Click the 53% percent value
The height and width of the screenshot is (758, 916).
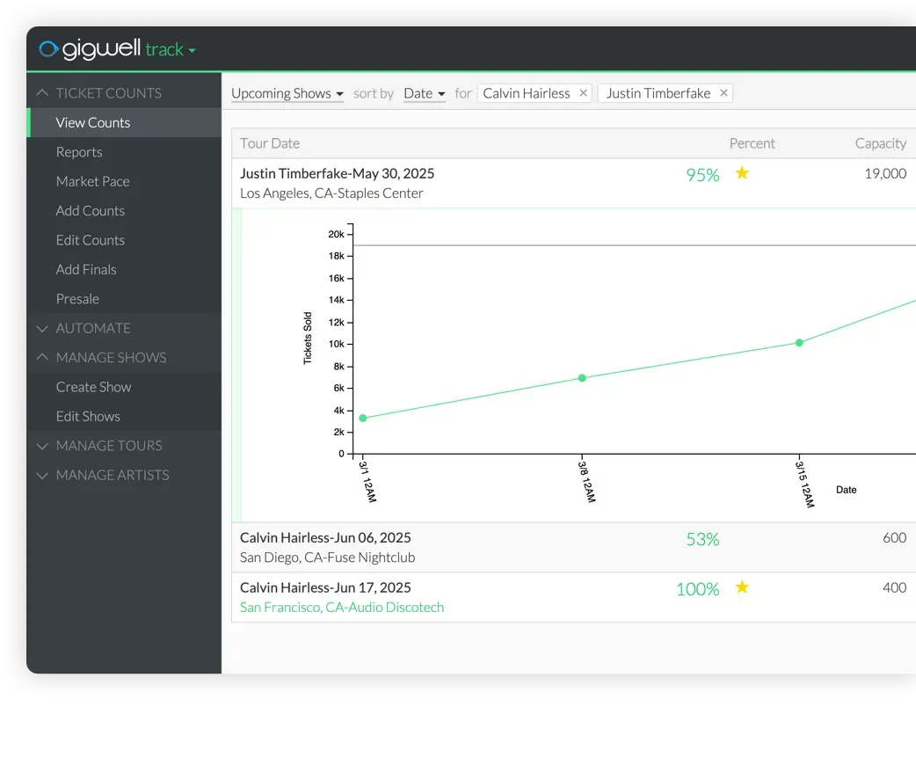702,539
